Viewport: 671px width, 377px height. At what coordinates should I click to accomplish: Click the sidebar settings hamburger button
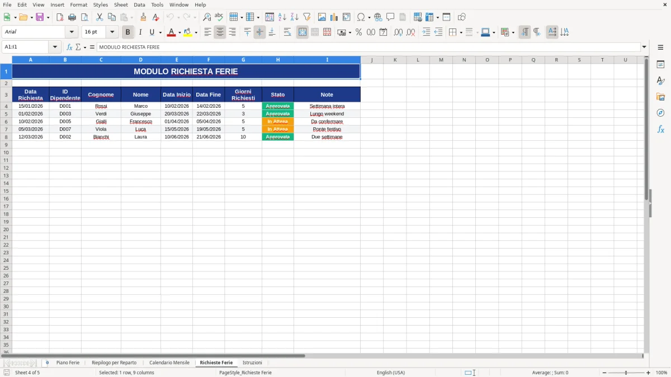click(x=660, y=47)
